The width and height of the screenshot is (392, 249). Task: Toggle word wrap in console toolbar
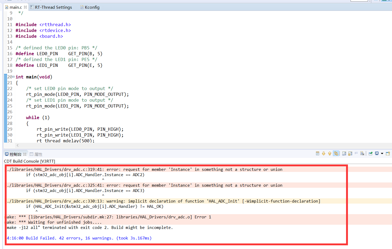coord(356,153)
